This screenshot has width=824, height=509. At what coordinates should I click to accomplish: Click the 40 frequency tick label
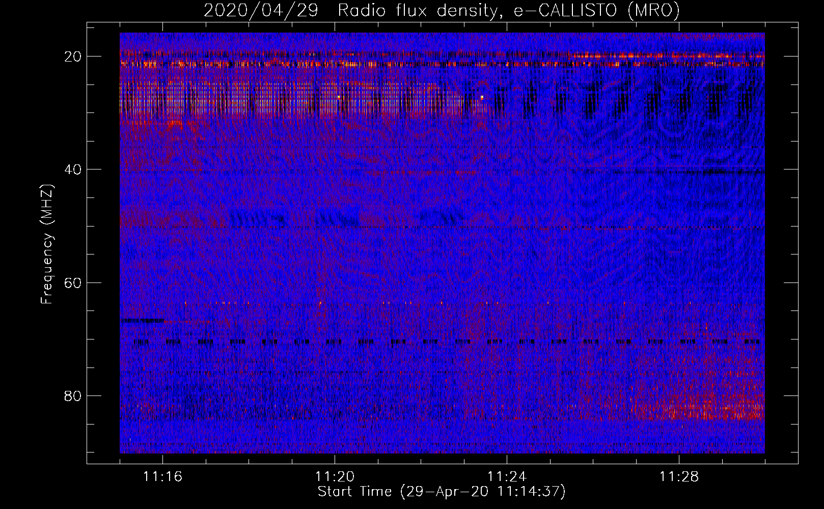[x=73, y=169]
